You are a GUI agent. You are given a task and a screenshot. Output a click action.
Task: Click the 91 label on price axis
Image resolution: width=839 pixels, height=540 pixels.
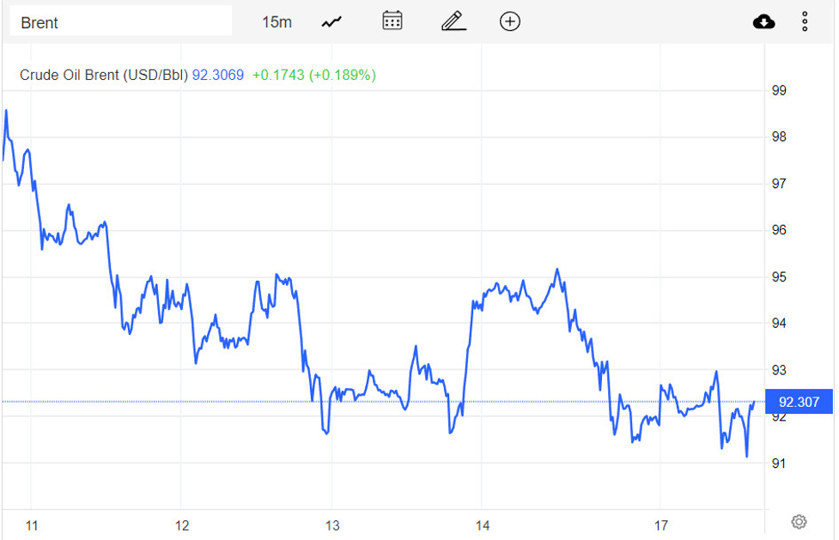(x=779, y=464)
